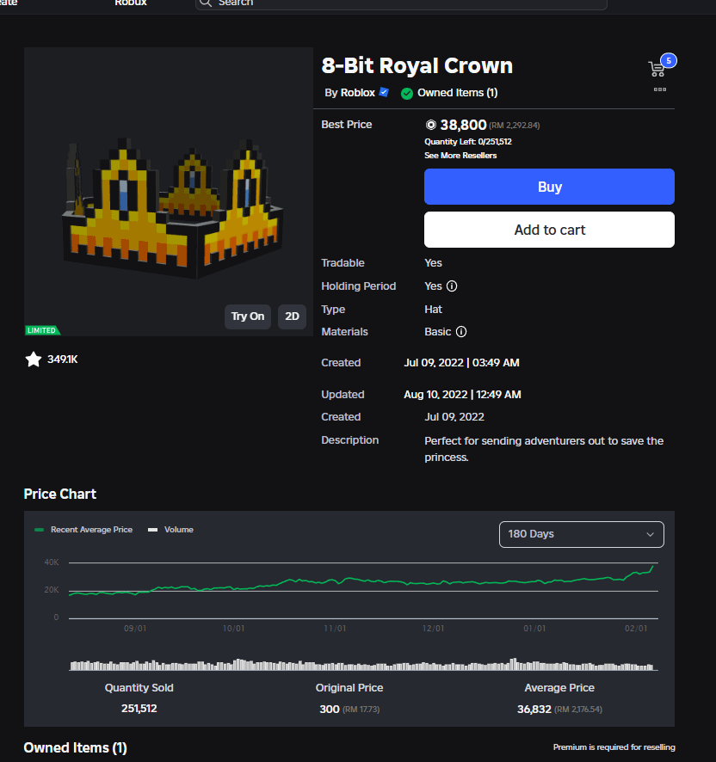Viewport: 716px width, 762px height.
Task: Click the three-dot more options icon
Action: pyautogui.click(x=660, y=89)
